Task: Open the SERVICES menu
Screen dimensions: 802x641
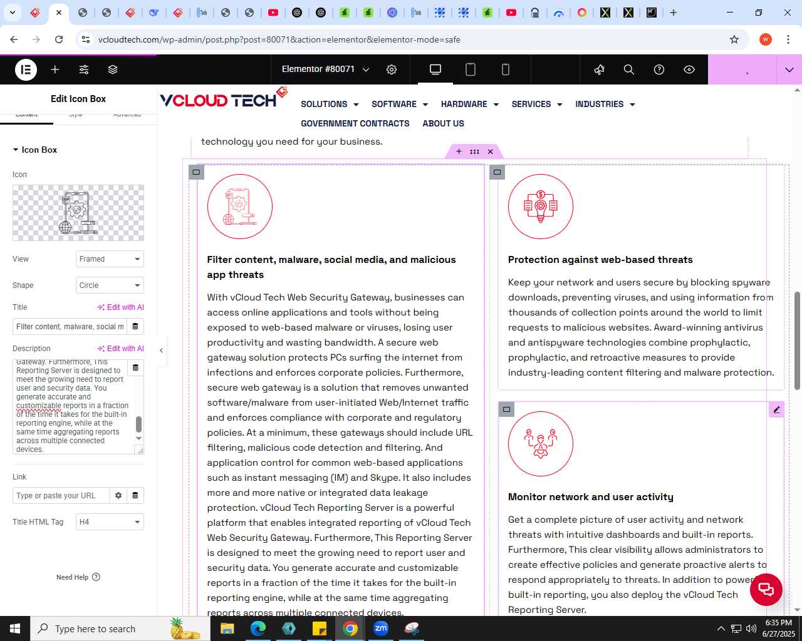Action: pos(537,104)
